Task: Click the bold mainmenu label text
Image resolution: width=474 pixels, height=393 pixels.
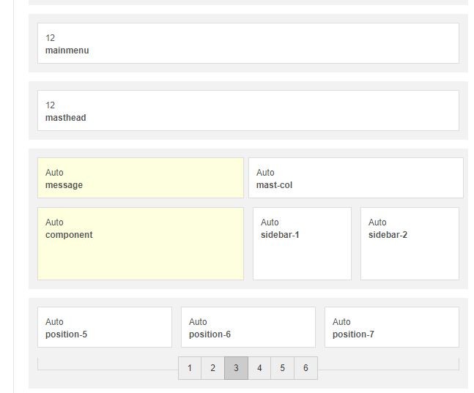Action: 67,50
